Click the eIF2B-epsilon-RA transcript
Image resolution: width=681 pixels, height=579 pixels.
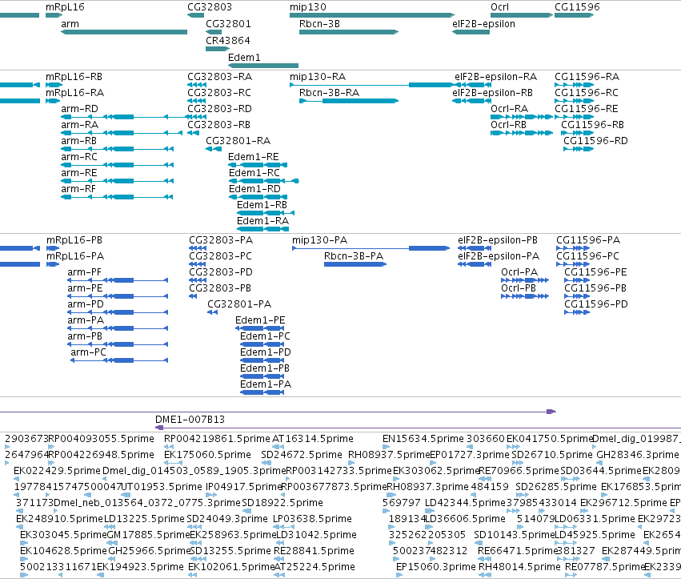click(x=473, y=85)
